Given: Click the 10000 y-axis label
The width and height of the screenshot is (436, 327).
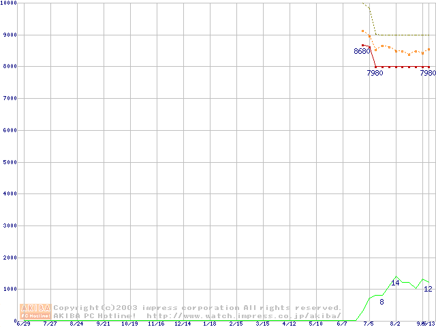Looking at the screenshot, I should coord(10,3).
